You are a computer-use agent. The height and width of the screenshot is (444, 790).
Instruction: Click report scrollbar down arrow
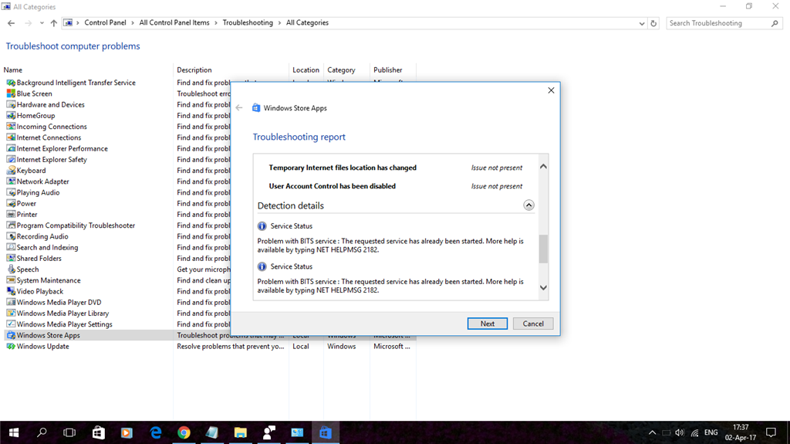point(543,287)
